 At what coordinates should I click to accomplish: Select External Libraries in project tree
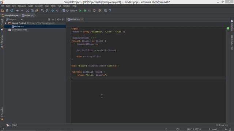coord(18,30)
